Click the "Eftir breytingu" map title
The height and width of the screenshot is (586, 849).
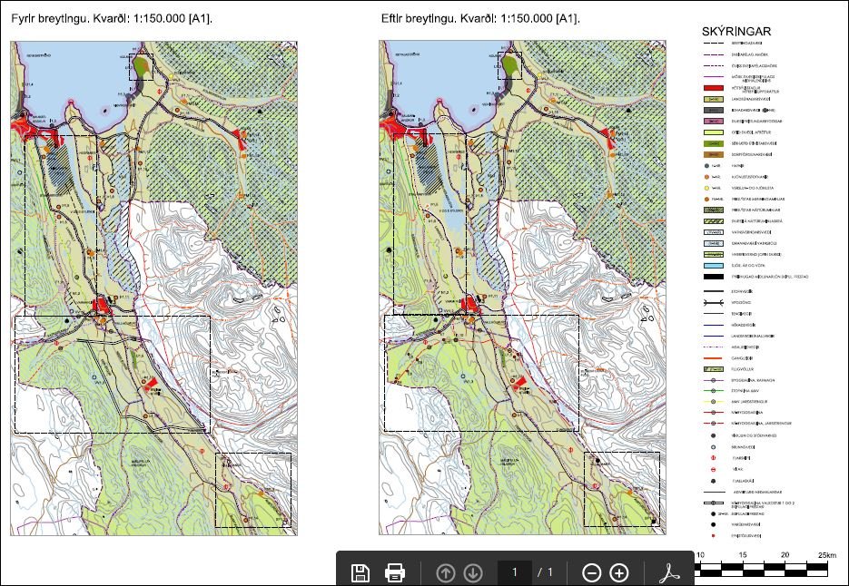480,18
